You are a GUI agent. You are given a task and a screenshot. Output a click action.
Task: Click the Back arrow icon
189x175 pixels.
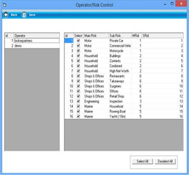tap(6, 15)
